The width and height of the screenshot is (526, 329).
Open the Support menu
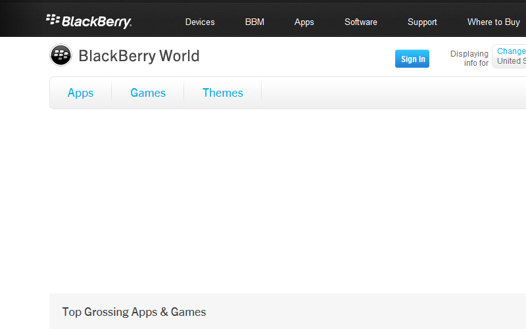pyautogui.click(x=422, y=22)
